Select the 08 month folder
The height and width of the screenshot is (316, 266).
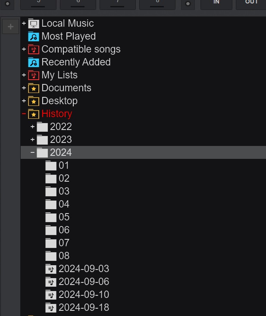(64, 256)
